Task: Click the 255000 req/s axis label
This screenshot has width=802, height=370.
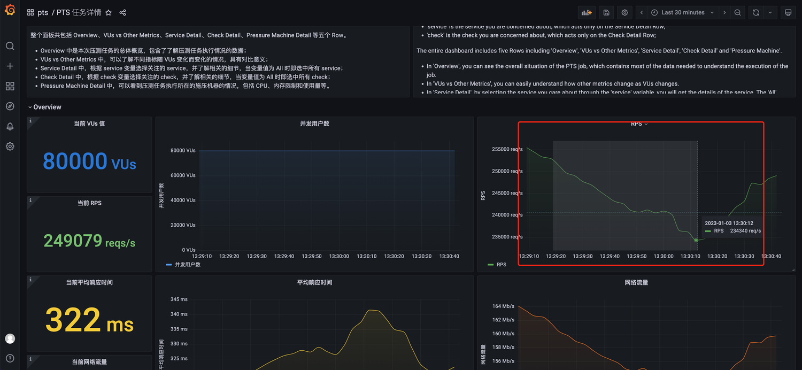Action: pyautogui.click(x=507, y=149)
